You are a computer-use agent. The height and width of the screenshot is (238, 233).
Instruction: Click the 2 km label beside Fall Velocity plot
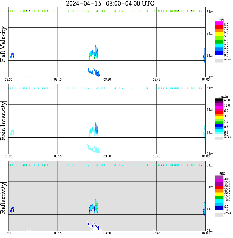[x=210, y=33]
